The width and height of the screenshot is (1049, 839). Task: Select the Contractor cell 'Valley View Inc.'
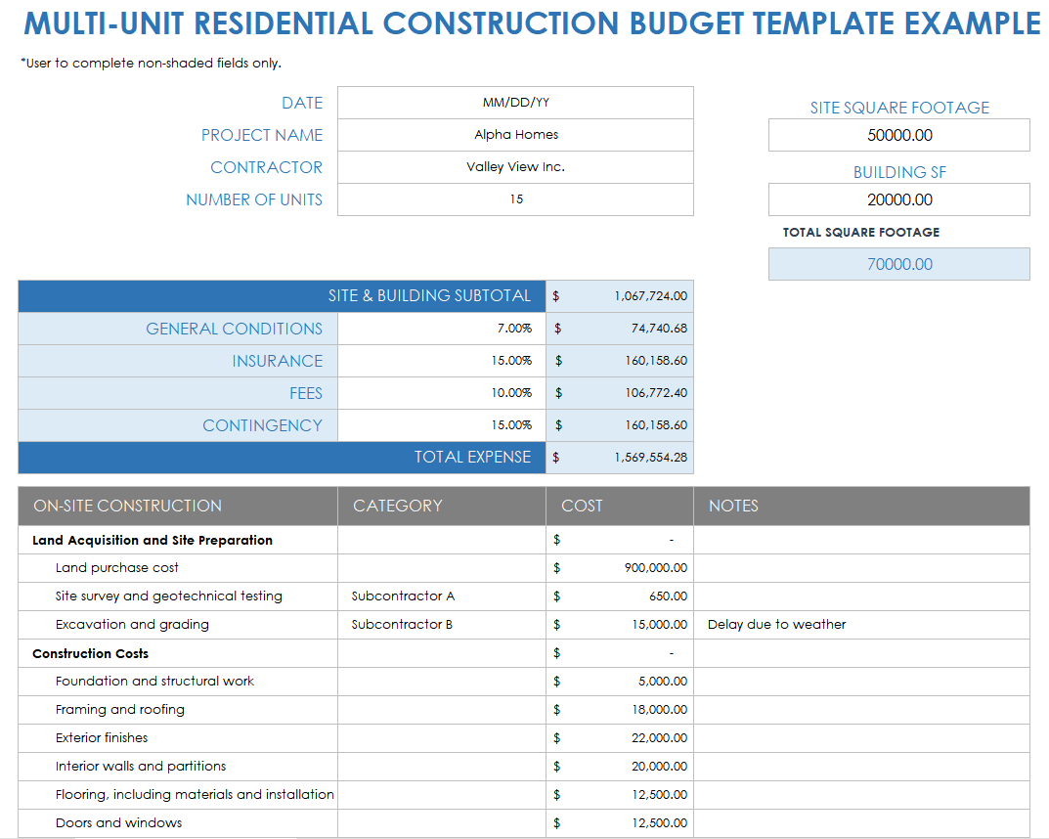515,166
